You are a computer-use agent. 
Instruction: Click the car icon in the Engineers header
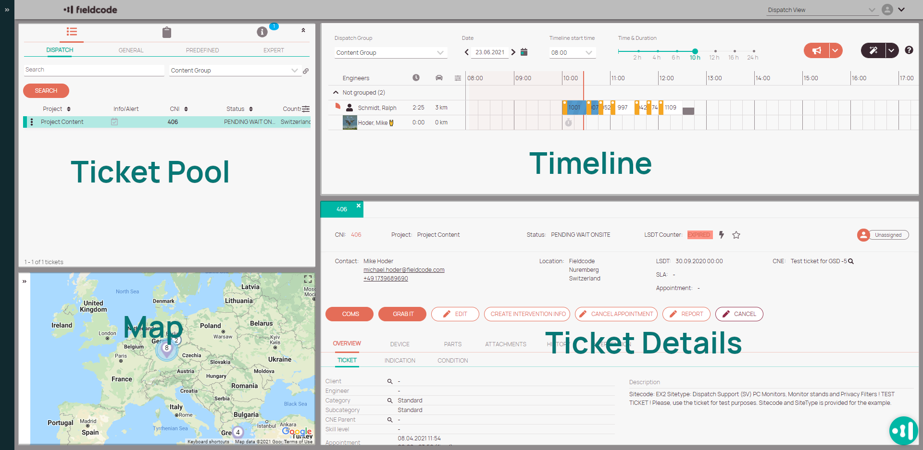[439, 77]
